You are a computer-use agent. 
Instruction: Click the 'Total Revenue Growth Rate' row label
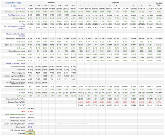coord(15,12)
